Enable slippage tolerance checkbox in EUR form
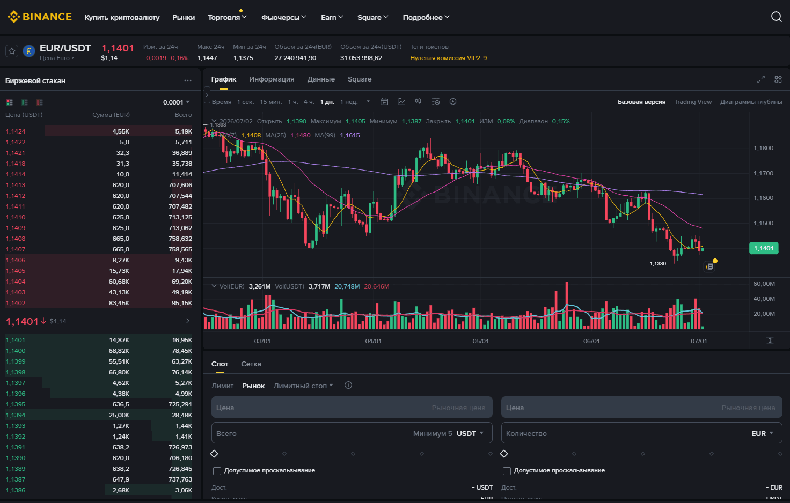 click(x=507, y=471)
